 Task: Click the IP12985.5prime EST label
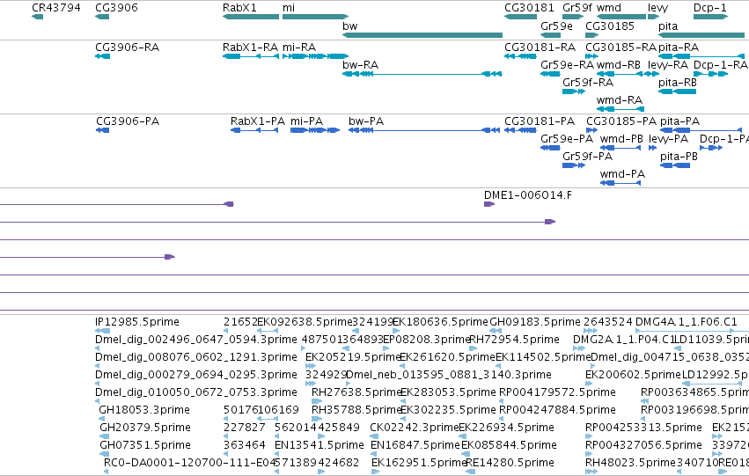pyautogui.click(x=137, y=322)
